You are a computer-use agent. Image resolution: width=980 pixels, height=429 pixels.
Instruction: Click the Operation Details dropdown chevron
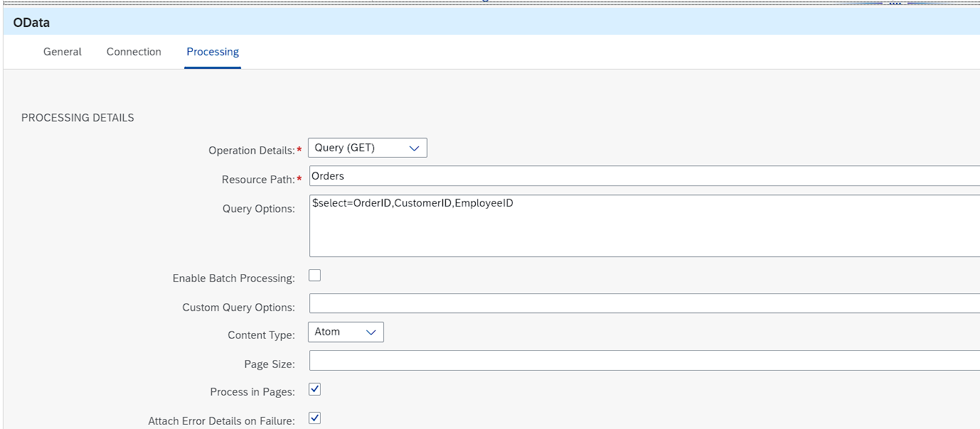415,148
